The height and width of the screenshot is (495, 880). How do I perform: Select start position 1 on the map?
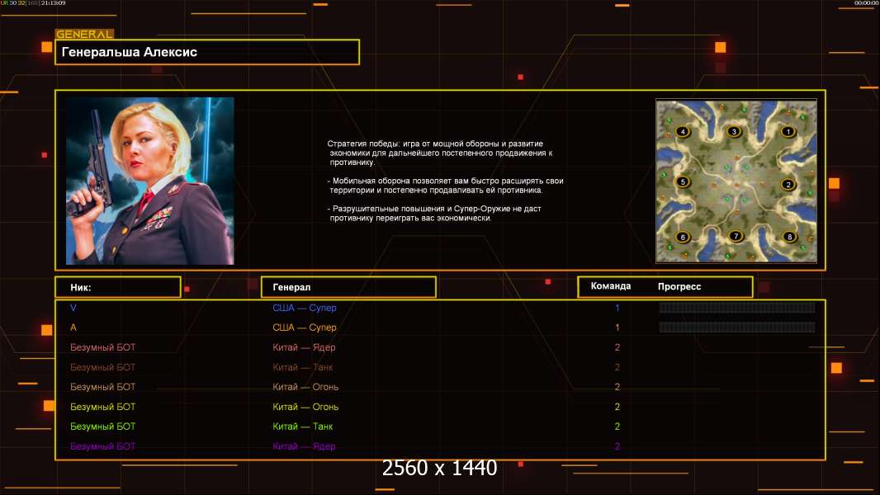point(788,132)
